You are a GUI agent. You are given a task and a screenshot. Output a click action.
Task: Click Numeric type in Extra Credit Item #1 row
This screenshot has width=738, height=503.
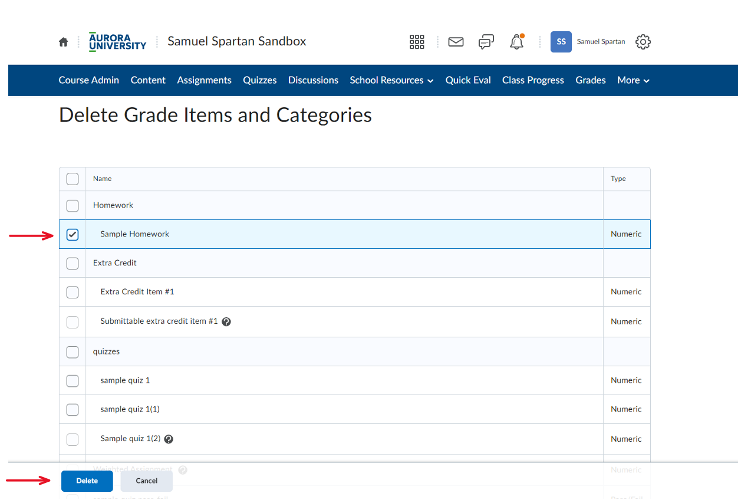[x=626, y=292]
